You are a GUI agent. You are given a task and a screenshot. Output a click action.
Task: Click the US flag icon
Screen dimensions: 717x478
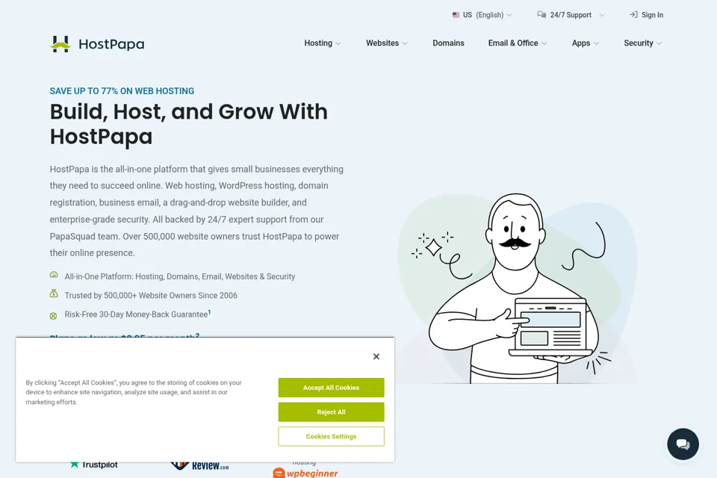pos(456,15)
